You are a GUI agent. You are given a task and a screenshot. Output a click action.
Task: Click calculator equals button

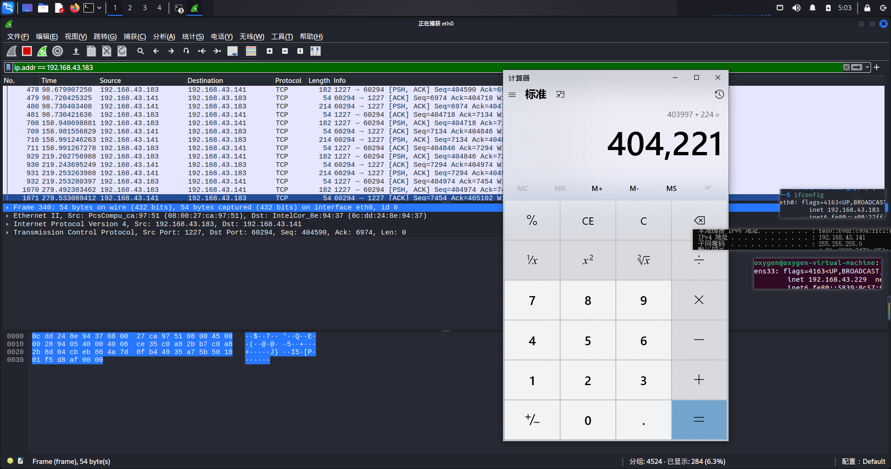pyautogui.click(x=699, y=420)
